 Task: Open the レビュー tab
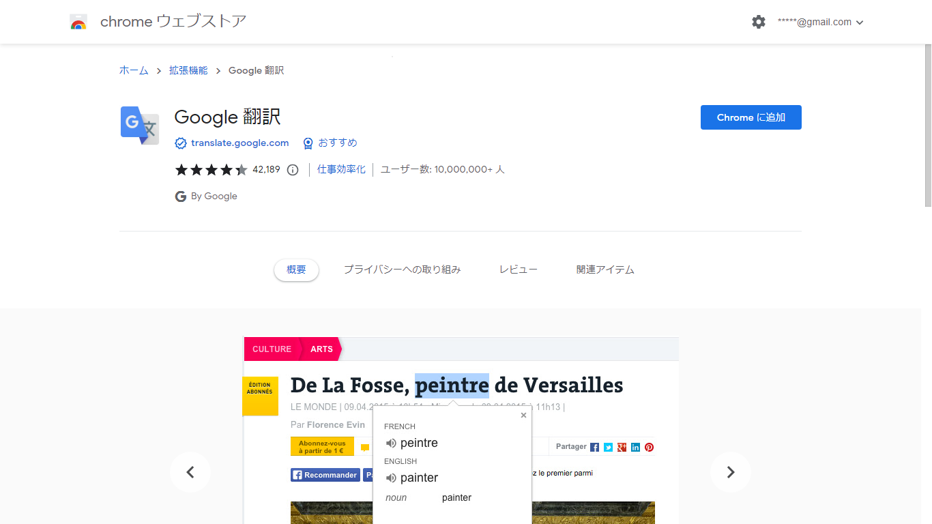pos(519,270)
